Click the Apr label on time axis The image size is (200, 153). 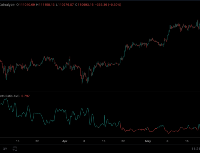(x=65, y=141)
